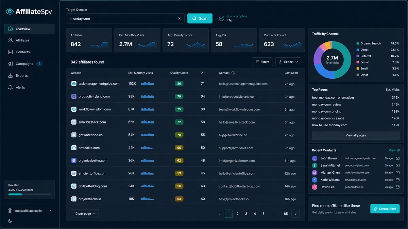Image resolution: width=408 pixels, height=229 pixels.
Task: Click the Campaigns badge showing 3
Action: (39, 64)
